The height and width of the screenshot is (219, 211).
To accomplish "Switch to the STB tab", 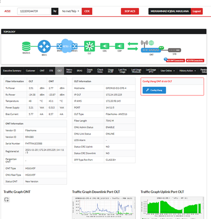I will click(51, 71).
